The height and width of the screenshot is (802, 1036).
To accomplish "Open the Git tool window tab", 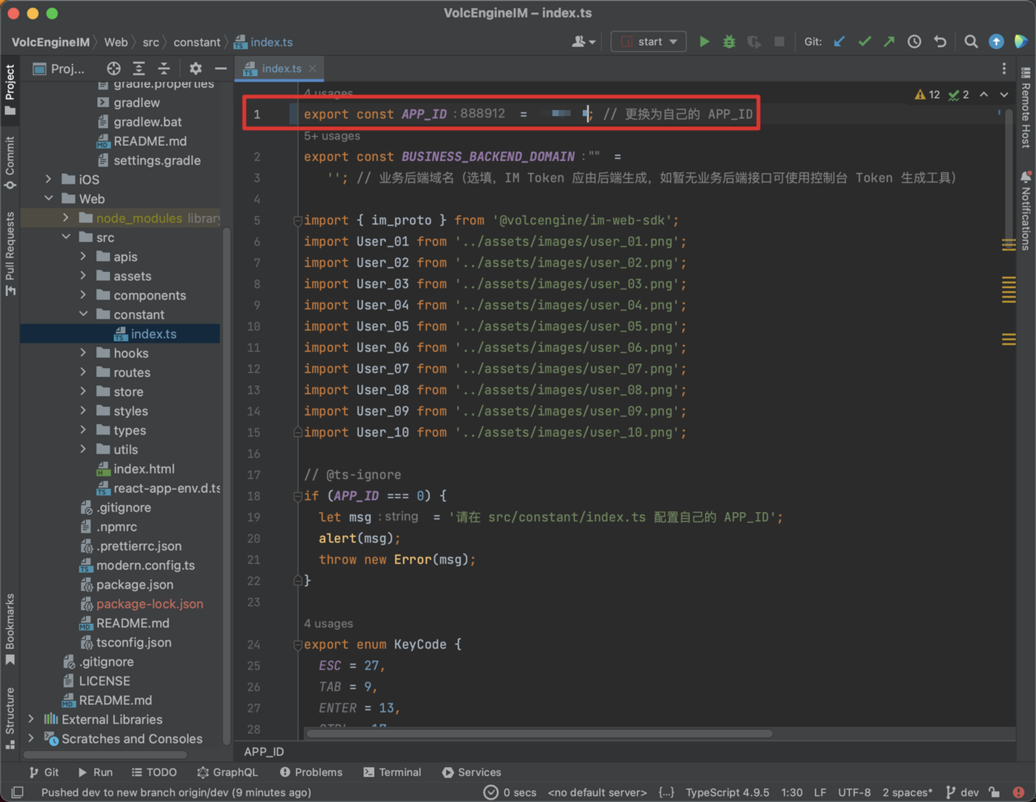I will click(44, 772).
